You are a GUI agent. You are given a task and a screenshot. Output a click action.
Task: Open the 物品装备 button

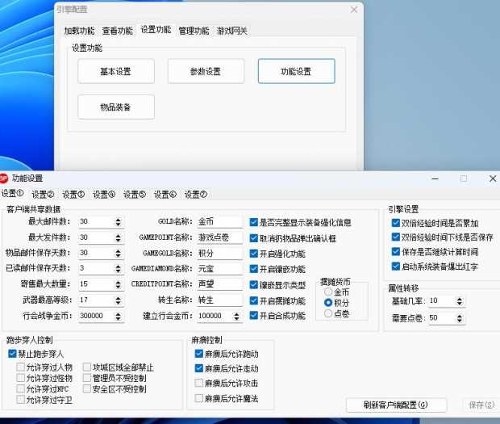pyautogui.click(x=115, y=107)
